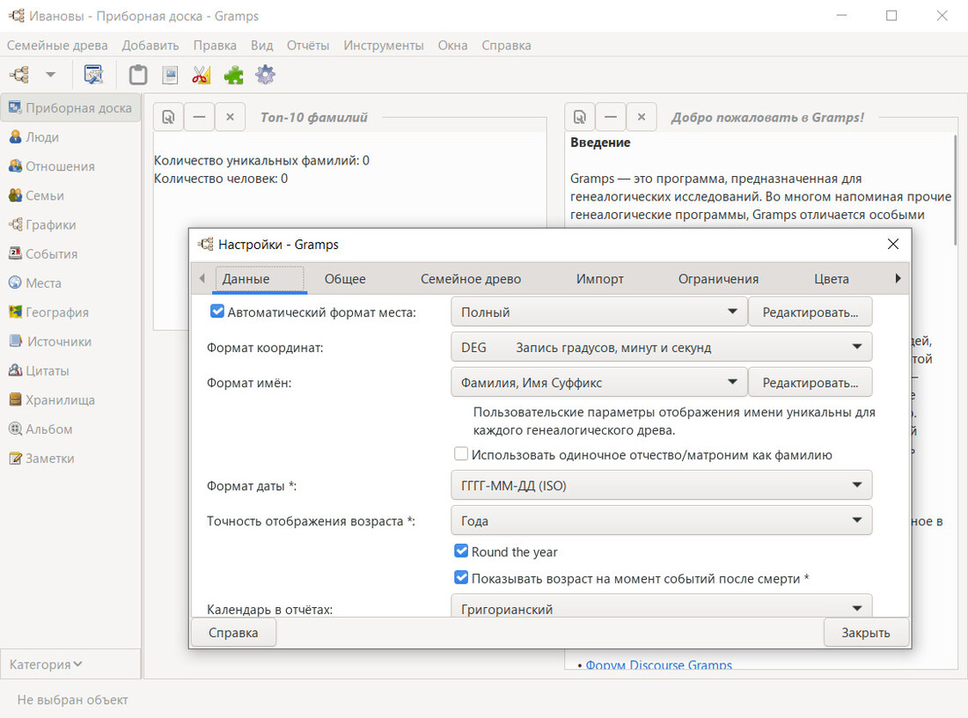Open the tools scissors icon
968x718 pixels.
(202, 75)
